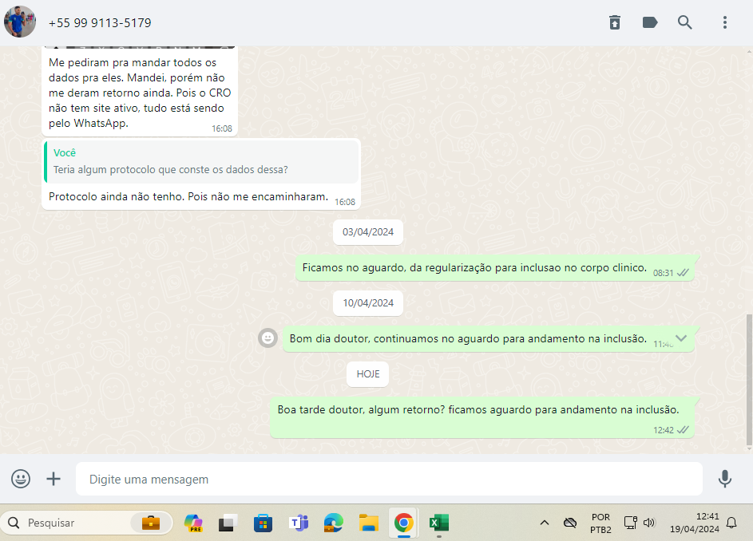Jump to quoted message 'Teria algum protocolo'
753x541 pixels.
(x=201, y=162)
